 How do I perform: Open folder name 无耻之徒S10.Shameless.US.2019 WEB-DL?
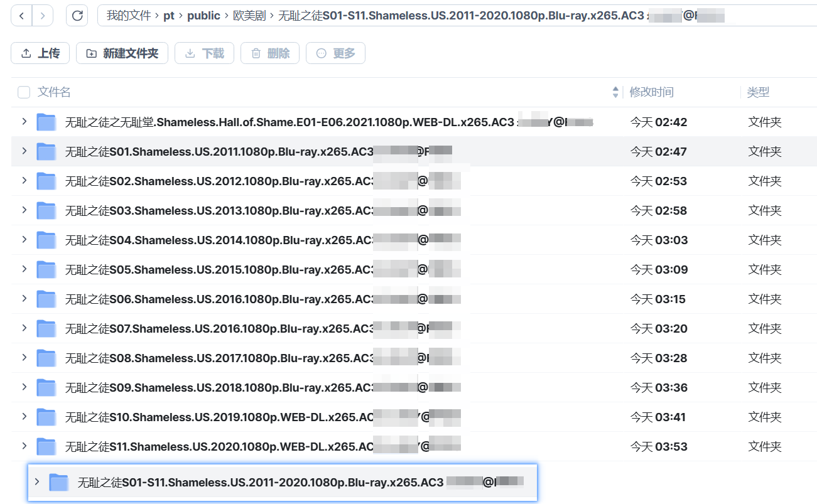click(263, 417)
